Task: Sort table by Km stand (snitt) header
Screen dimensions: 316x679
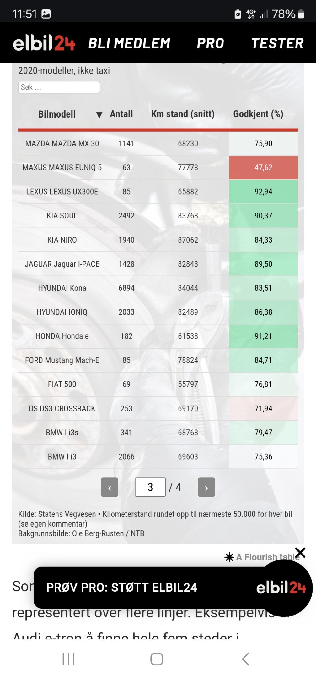Action: [183, 114]
